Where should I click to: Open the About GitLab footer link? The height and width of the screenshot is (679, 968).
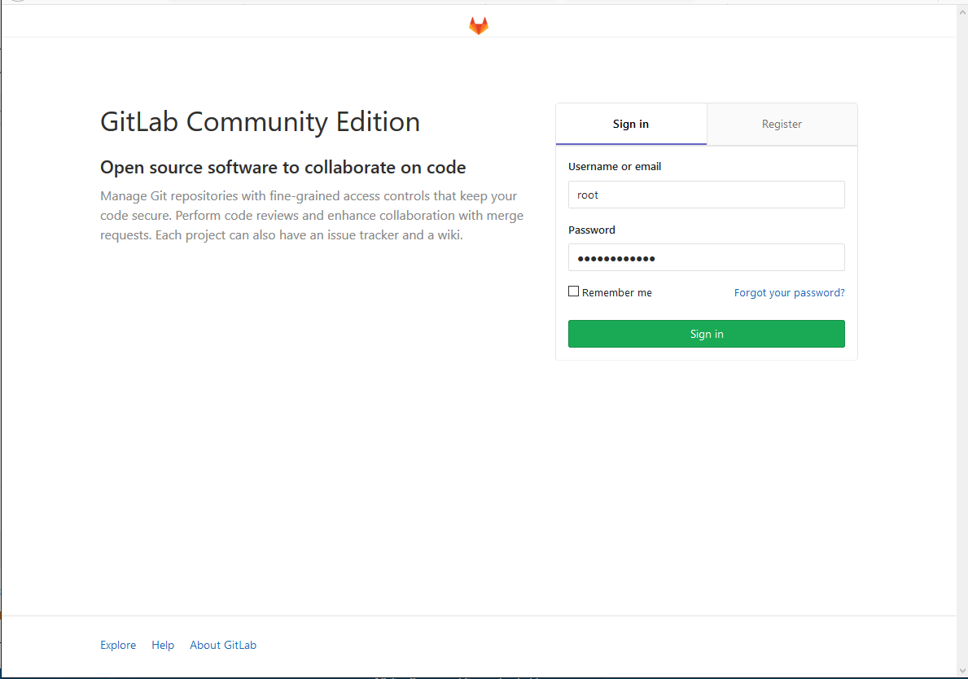(x=223, y=645)
